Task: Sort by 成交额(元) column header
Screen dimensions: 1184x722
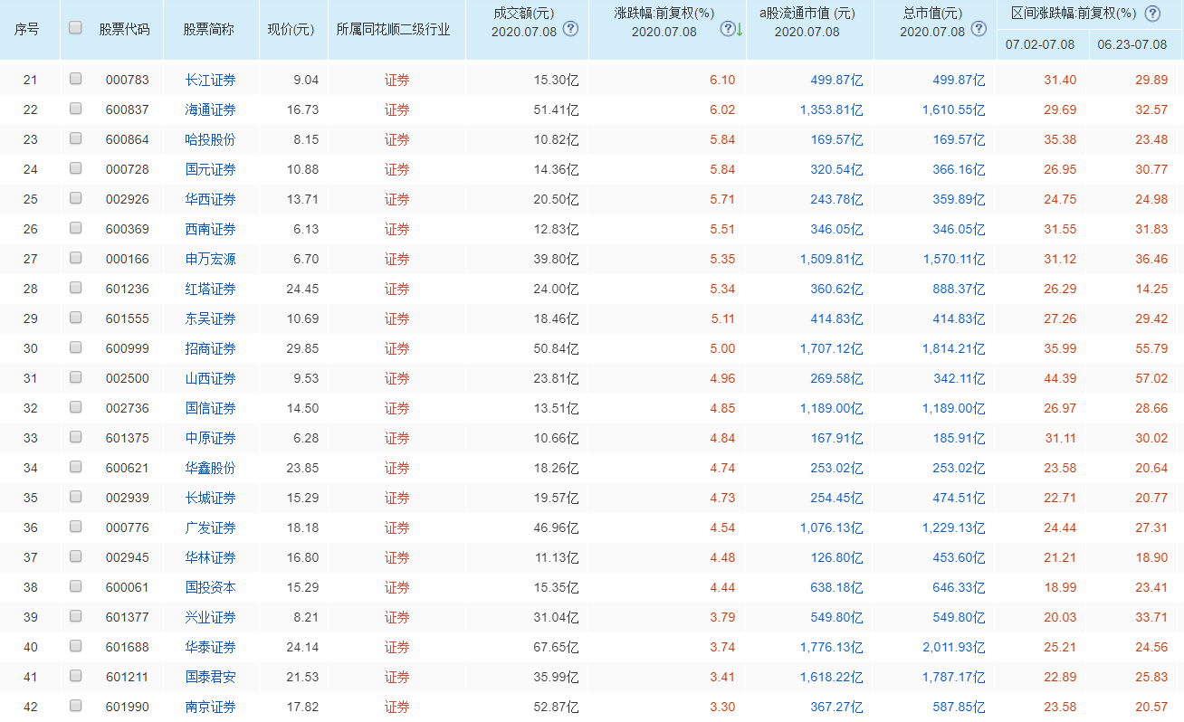Action: point(524,14)
